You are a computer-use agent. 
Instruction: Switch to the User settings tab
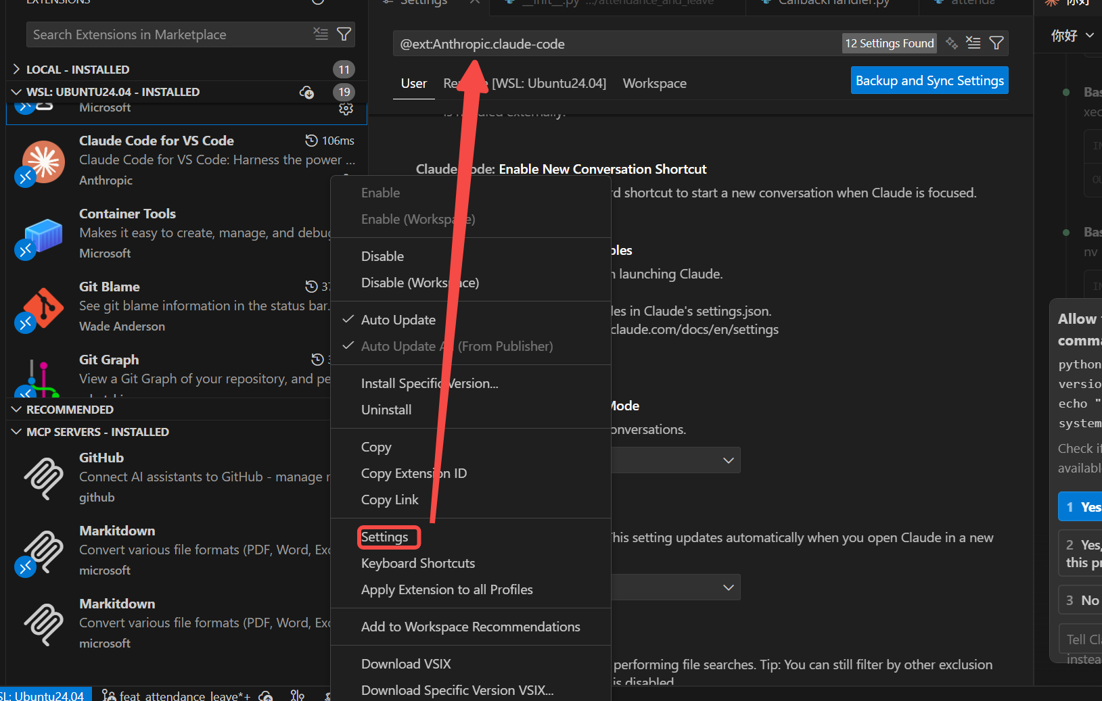click(x=414, y=84)
